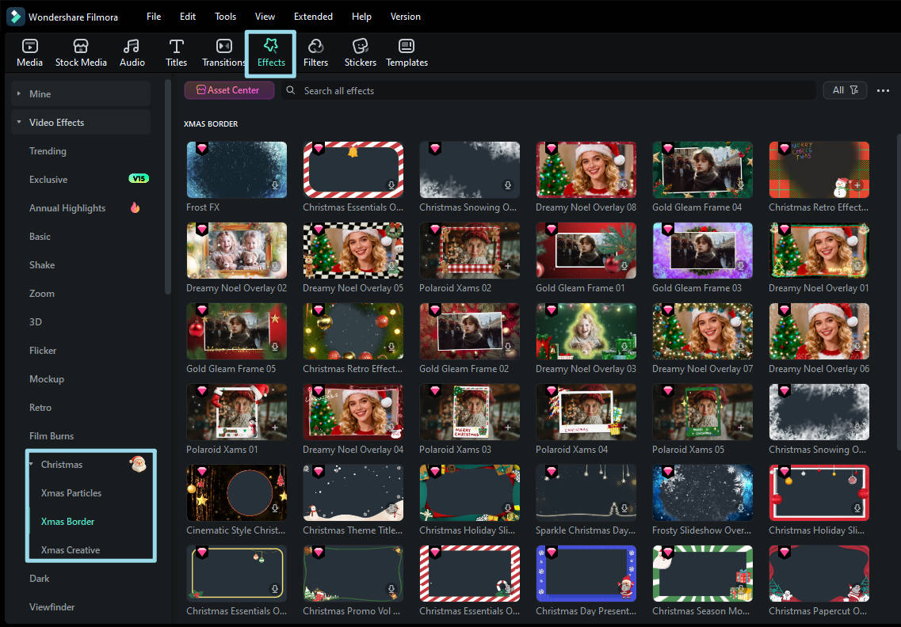Open the Stock Media panel
The height and width of the screenshot is (627, 901).
[x=81, y=53]
